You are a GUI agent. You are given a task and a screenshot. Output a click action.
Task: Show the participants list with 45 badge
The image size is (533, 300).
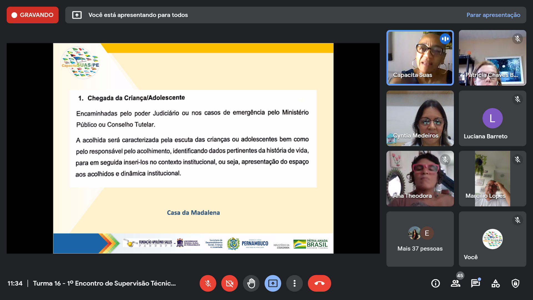click(x=455, y=283)
